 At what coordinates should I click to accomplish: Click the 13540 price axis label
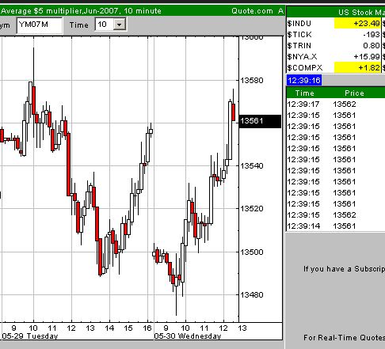tap(252, 166)
